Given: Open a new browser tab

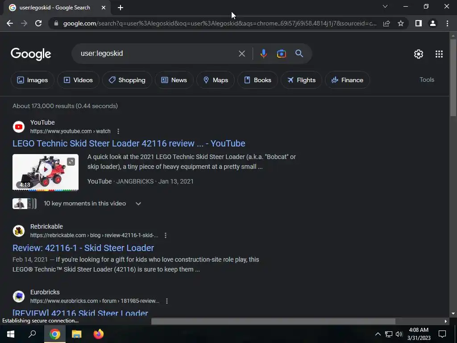Looking at the screenshot, I should click(x=120, y=8).
